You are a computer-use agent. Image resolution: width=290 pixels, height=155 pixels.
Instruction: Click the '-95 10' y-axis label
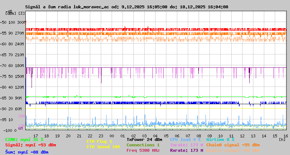click(x=7, y=120)
